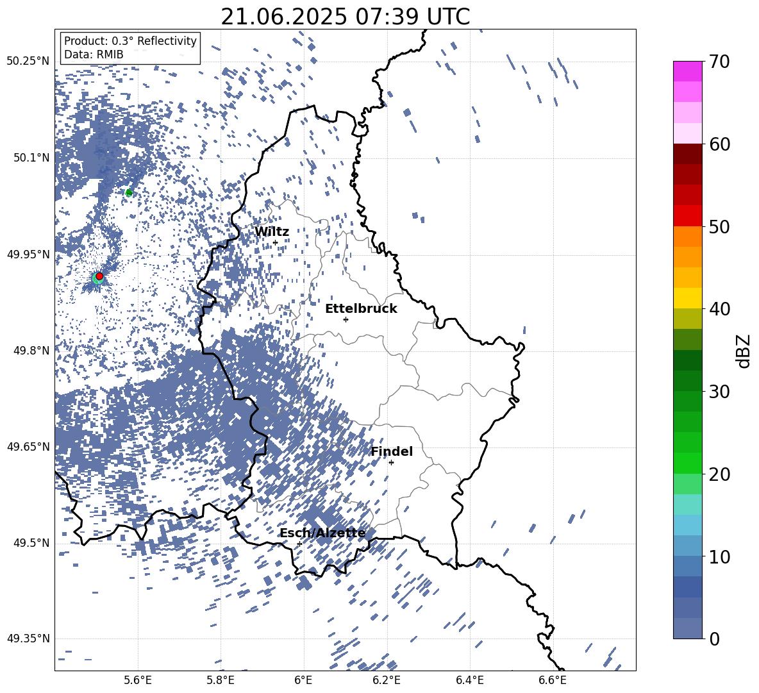The image size is (759, 693).
Task: Click the 70 colorbar tick label
Action: coord(719,62)
